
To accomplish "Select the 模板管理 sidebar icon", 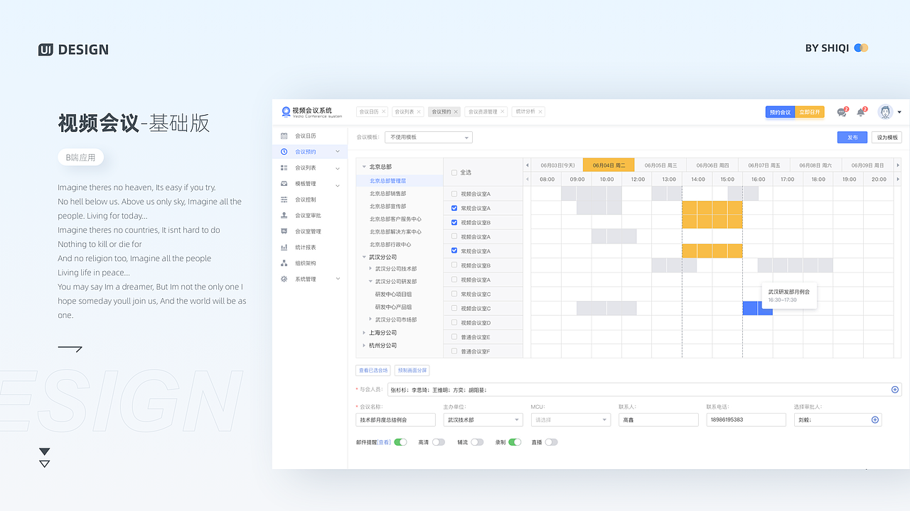I will click(x=284, y=184).
